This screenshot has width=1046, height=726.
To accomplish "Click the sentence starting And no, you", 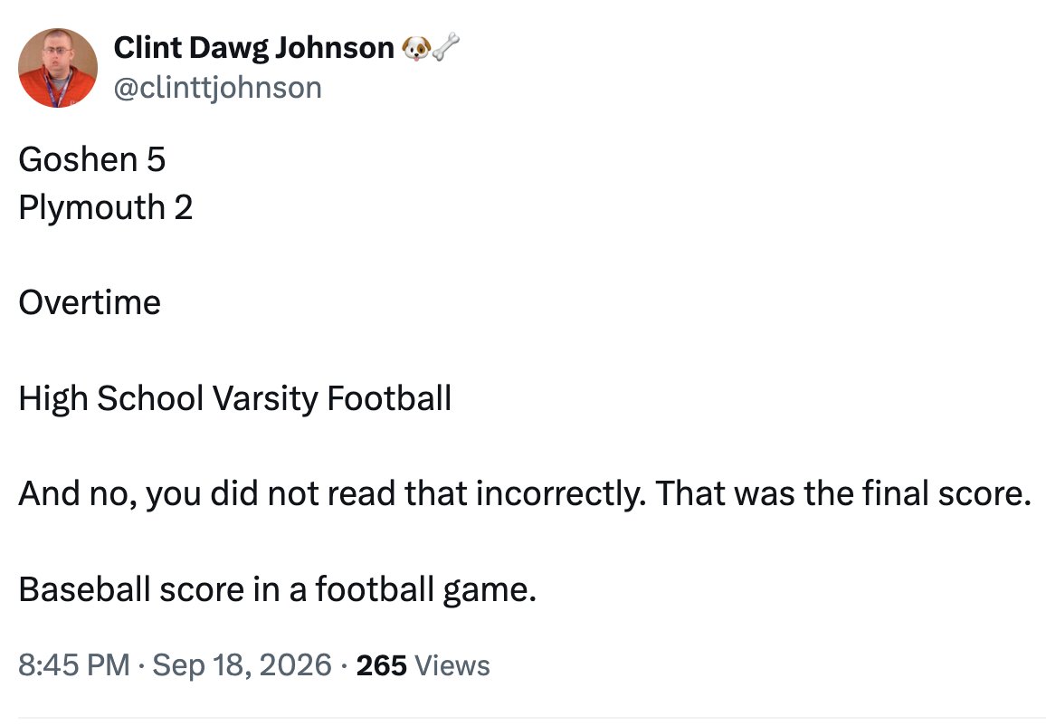I will 525,493.
